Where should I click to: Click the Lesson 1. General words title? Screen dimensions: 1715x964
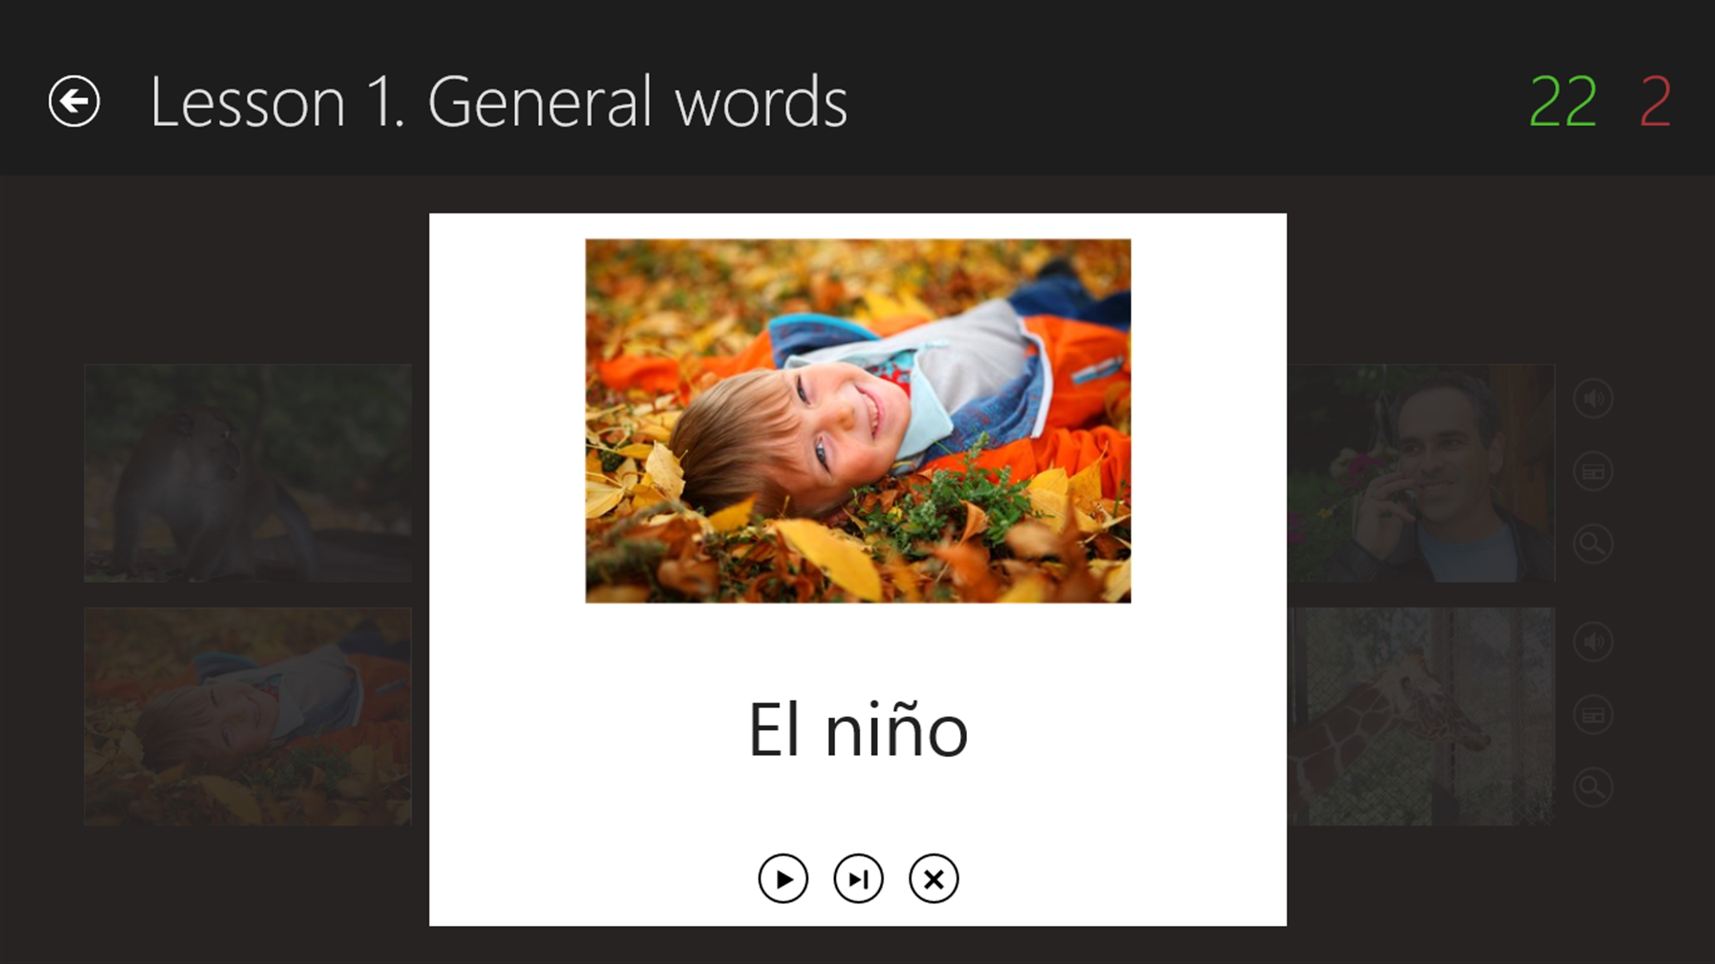point(498,101)
